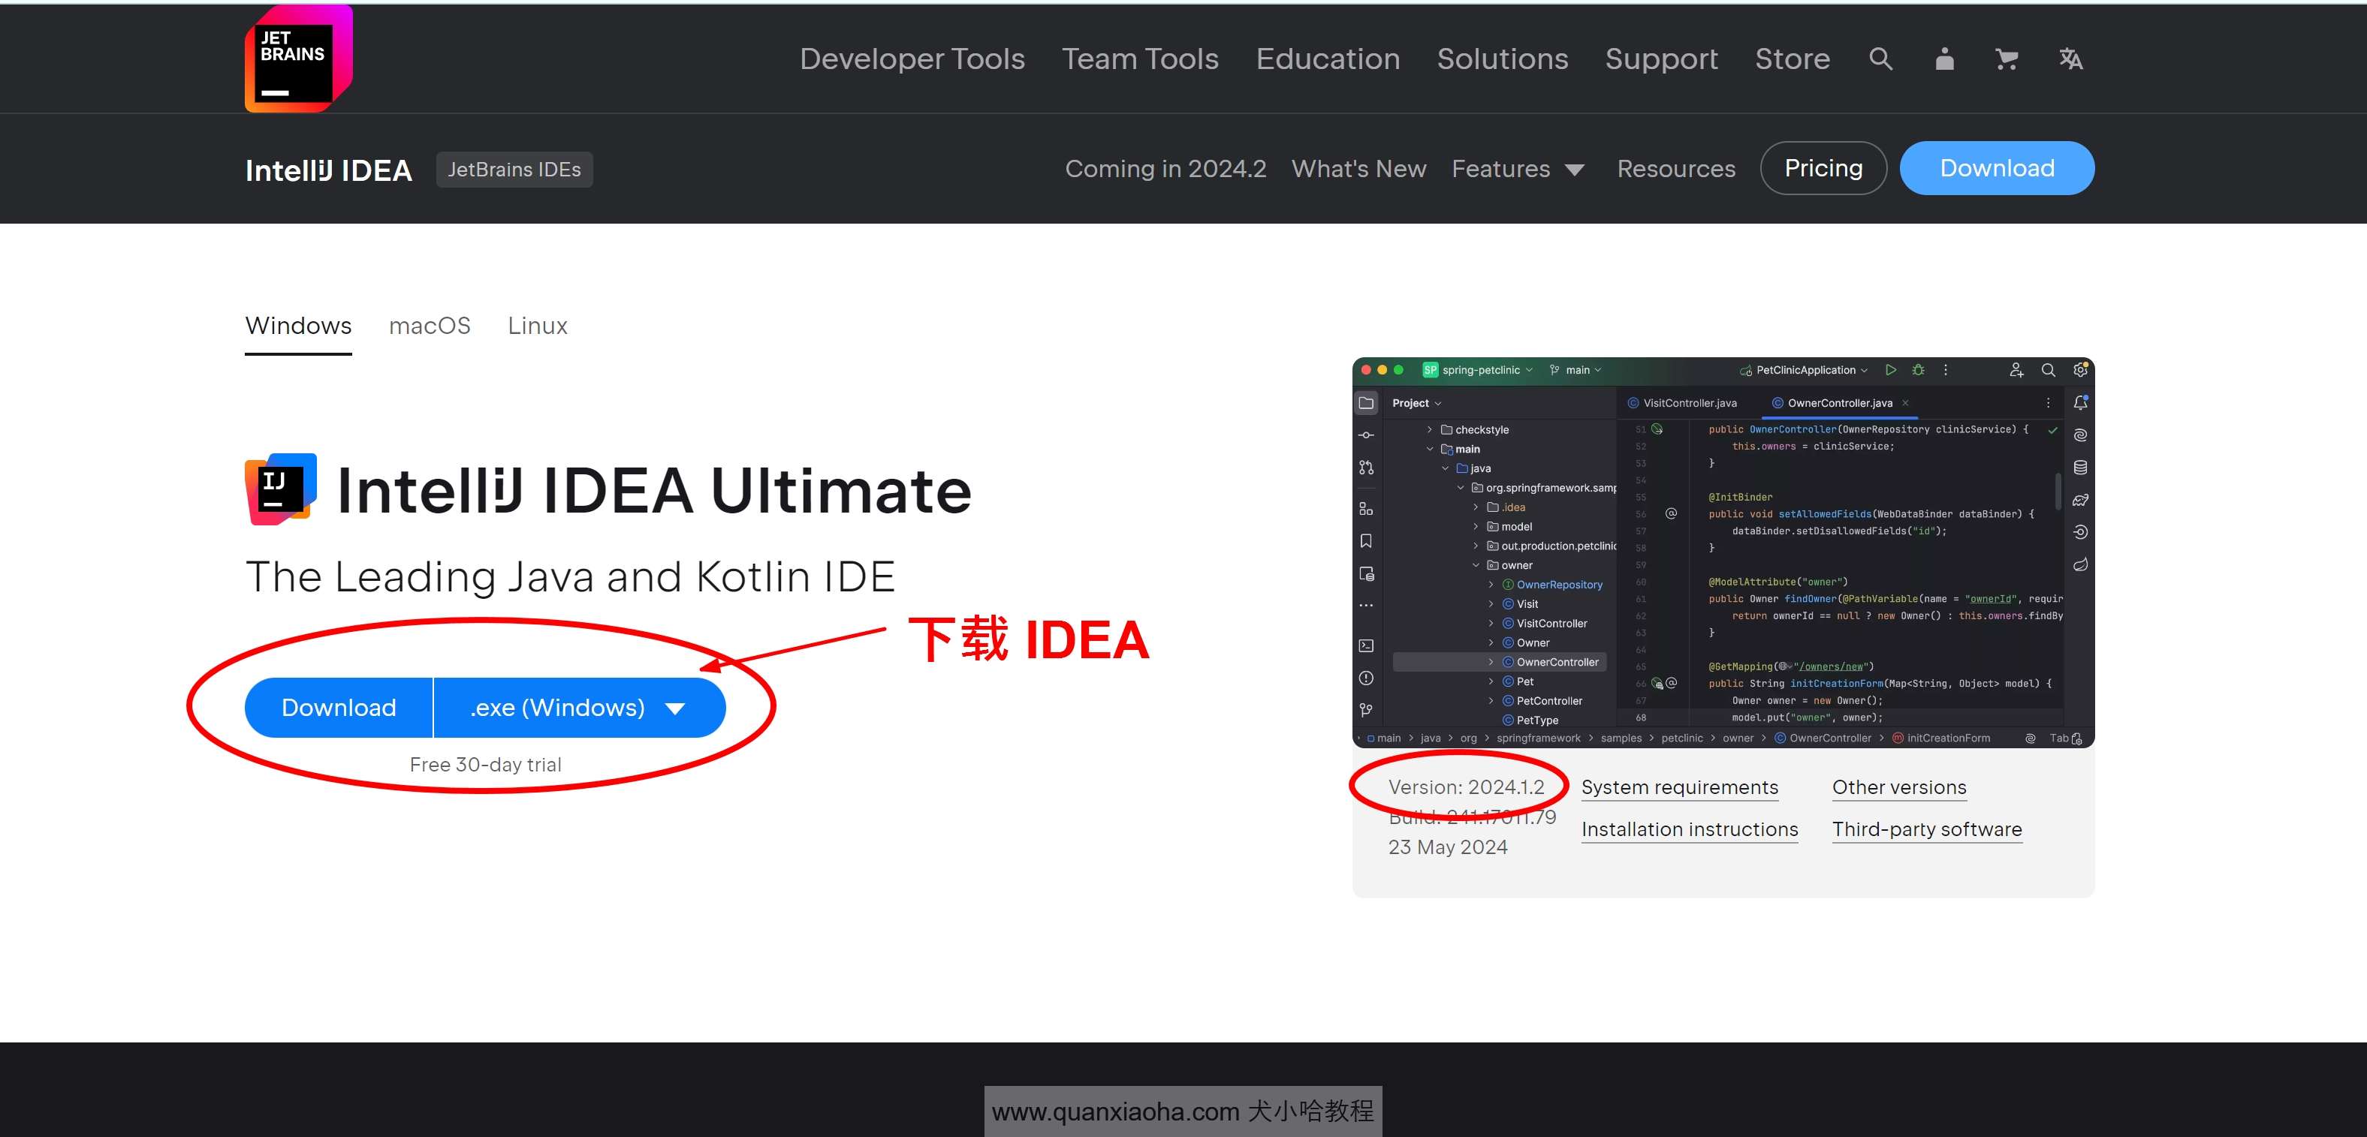Screen dimensions: 2367x1137
Task: Click the IntelliJ IDEA product title
Action: (x=328, y=170)
